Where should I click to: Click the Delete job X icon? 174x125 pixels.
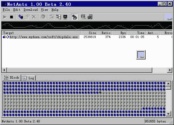(34, 17)
